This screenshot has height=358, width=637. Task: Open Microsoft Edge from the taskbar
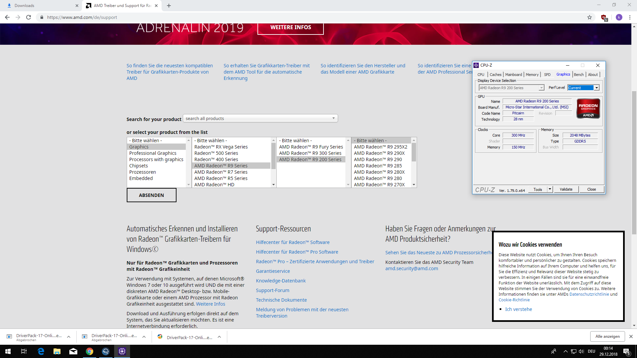tap(41, 351)
